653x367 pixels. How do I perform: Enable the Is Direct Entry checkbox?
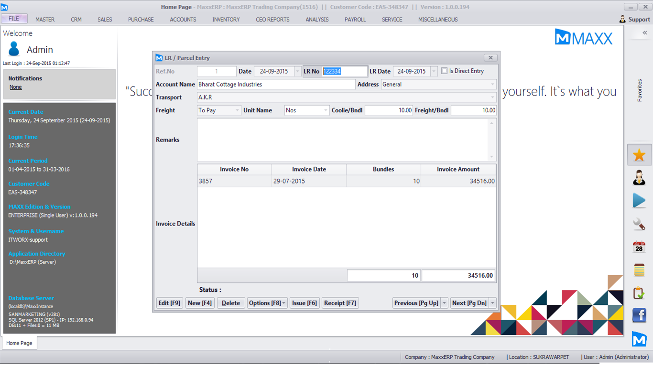pyautogui.click(x=445, y=71)
